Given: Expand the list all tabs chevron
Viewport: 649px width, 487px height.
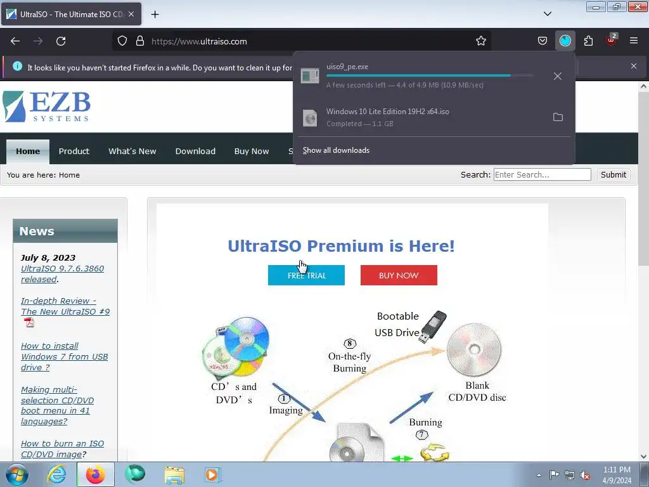Looking at the screenshot, I should pyautogui.click(x=547, y=14).
